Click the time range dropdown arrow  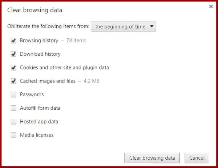(152, 26)
